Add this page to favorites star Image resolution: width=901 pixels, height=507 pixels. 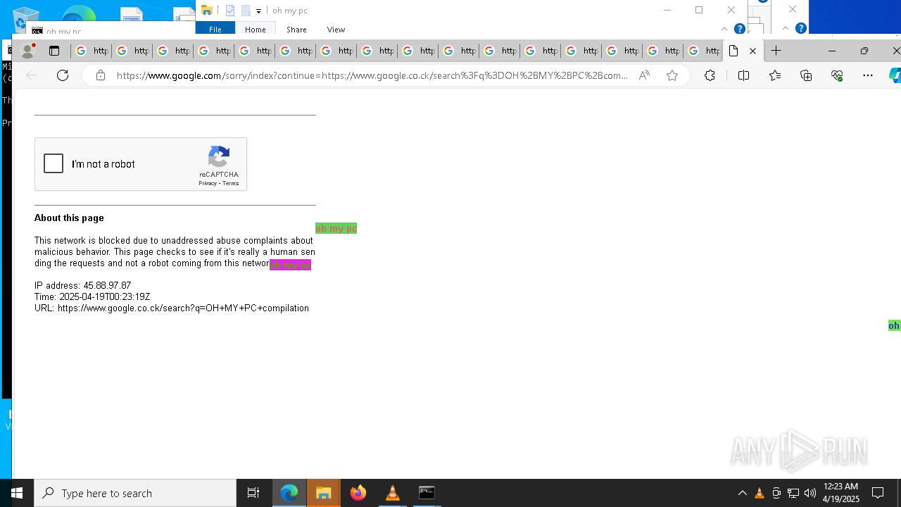(672, 75)
